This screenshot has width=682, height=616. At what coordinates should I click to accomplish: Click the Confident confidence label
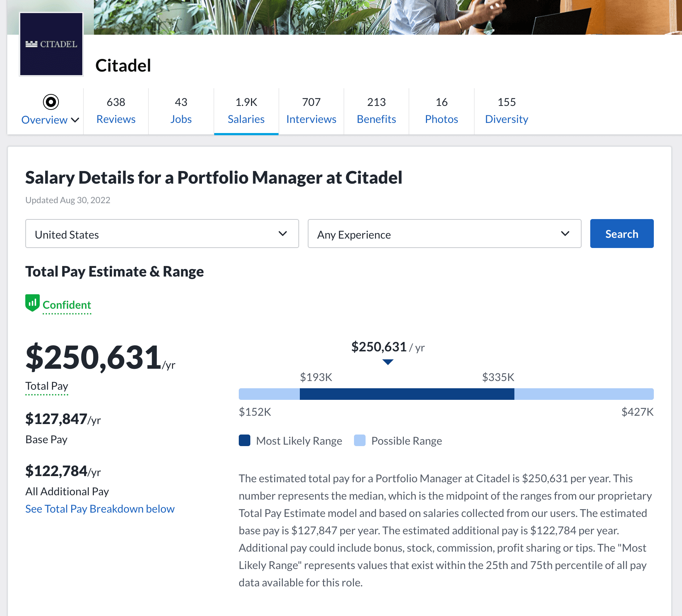pyautogui.click(x=66, y=305)
